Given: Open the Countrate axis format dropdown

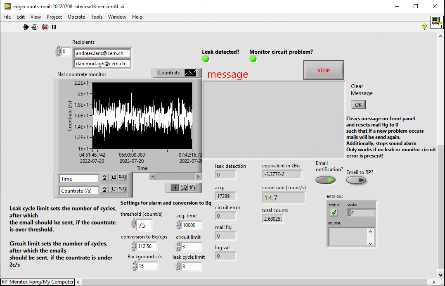Looking at the screenshot, I should pyautogui.click(x=123, y=190).
